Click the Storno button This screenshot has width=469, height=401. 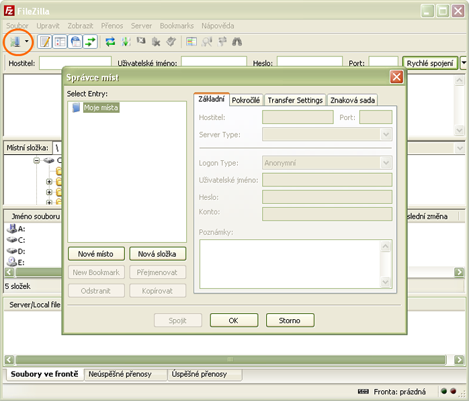(290, 321)
